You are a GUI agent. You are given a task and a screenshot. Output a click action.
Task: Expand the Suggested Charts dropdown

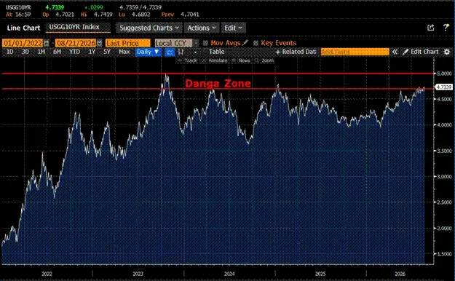coord(149,28)
